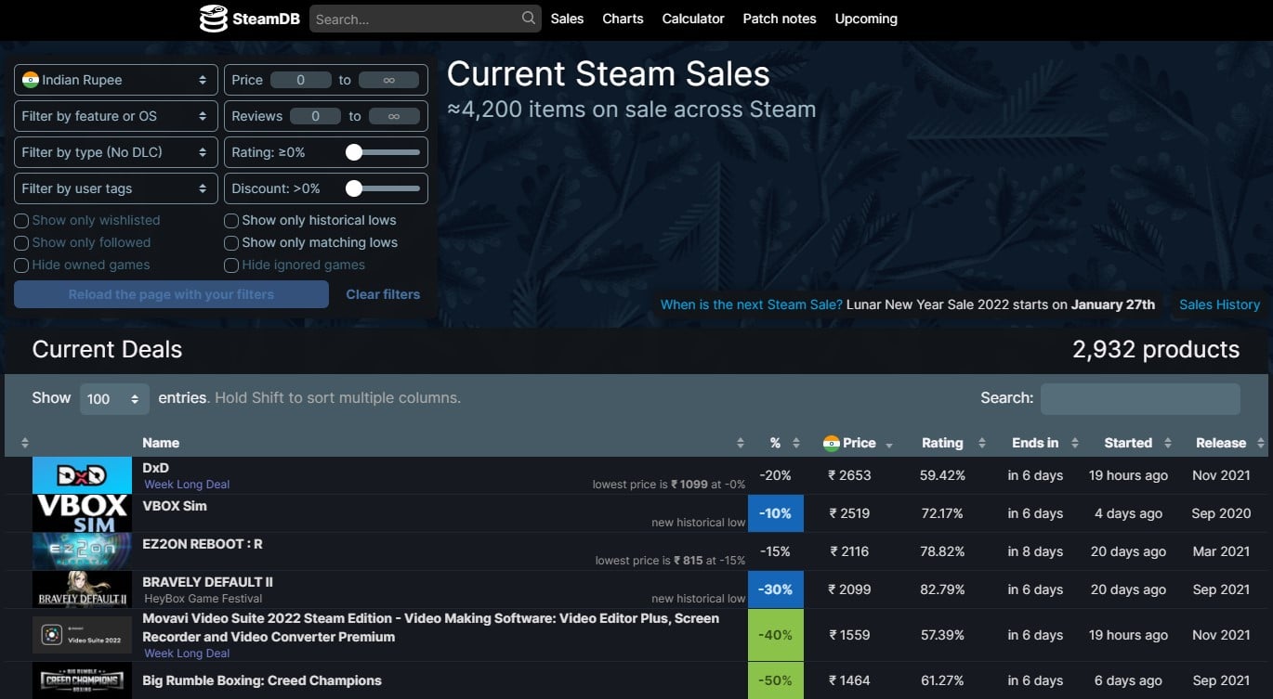Screen dimensions: 1273x699
Task: Click Week Long Deal label under DxD
Action: click(187, 485)
